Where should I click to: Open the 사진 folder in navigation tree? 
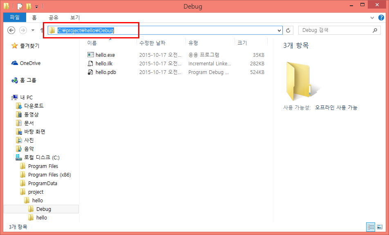29,140
